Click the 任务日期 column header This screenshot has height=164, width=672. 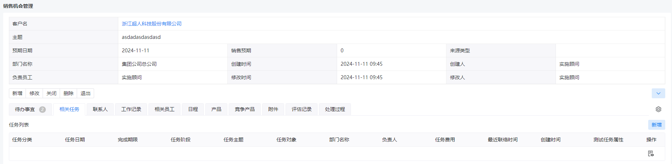(75, 140)
